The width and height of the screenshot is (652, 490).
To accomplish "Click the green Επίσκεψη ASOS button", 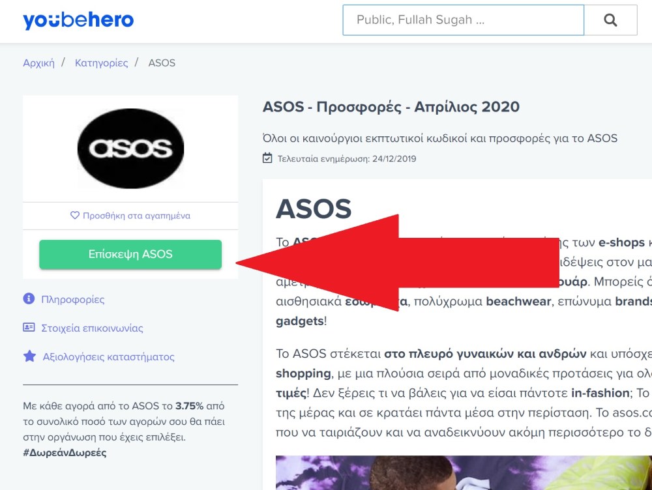I will (x=130, y=254).
